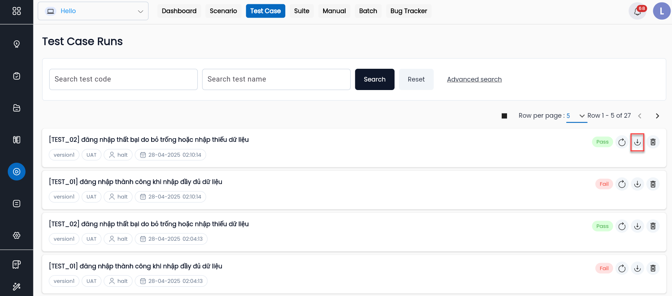672x296 pixels.
Task: Click the folder icon in the sidebar
Action: coord(17,108)
